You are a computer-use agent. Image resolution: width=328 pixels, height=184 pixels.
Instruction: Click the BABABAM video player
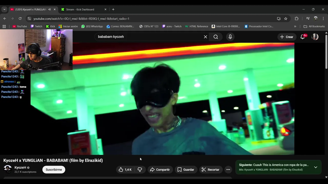click(x=162, y=99)
